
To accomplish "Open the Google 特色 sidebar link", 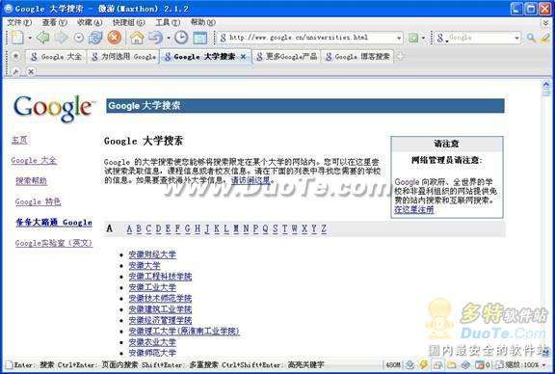I will click(38, 201).
